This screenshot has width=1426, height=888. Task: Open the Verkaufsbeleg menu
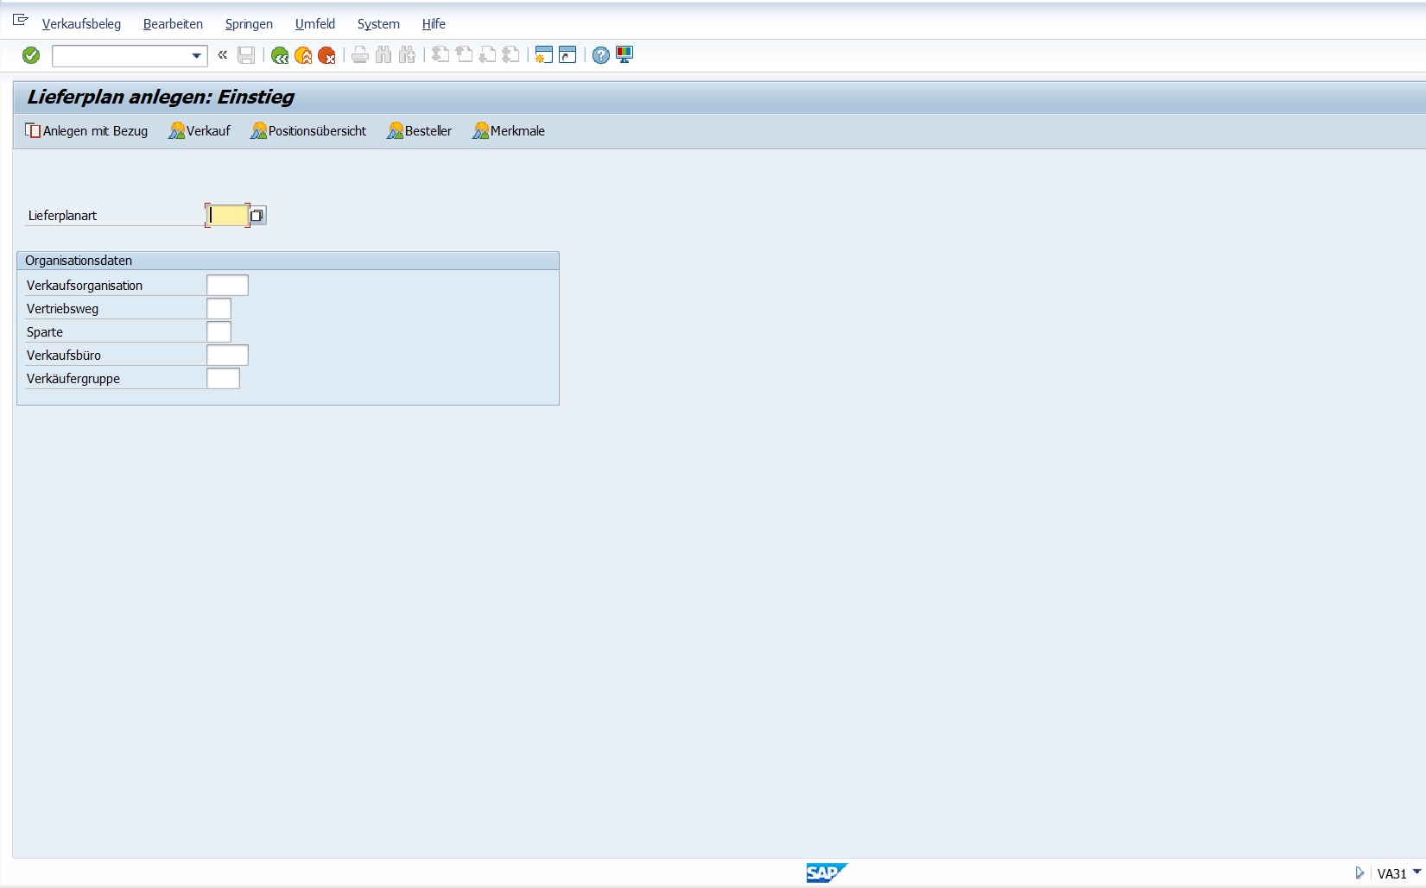tap(81, 24)
